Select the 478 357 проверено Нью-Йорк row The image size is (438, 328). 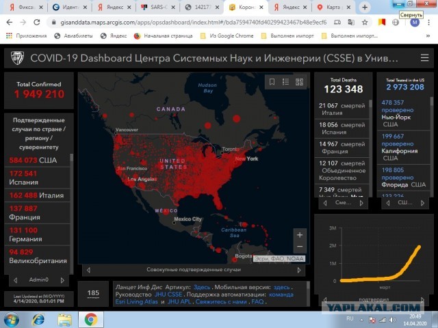click(x=404, y=113)
